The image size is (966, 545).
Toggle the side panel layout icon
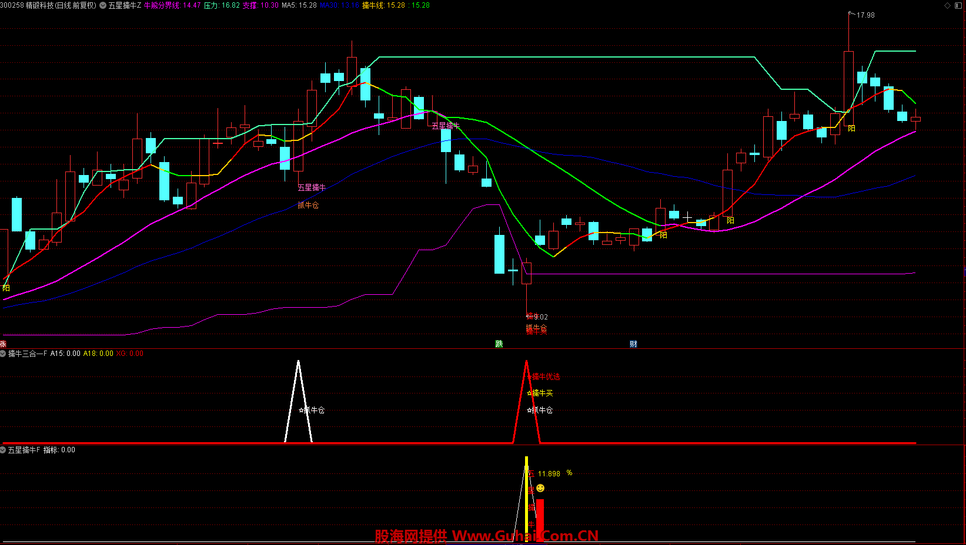[x=959, y=5]
